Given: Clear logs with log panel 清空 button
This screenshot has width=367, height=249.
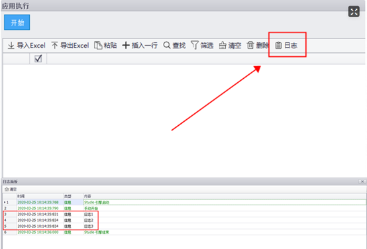Looking at the screenshot, I should [11, 189].
